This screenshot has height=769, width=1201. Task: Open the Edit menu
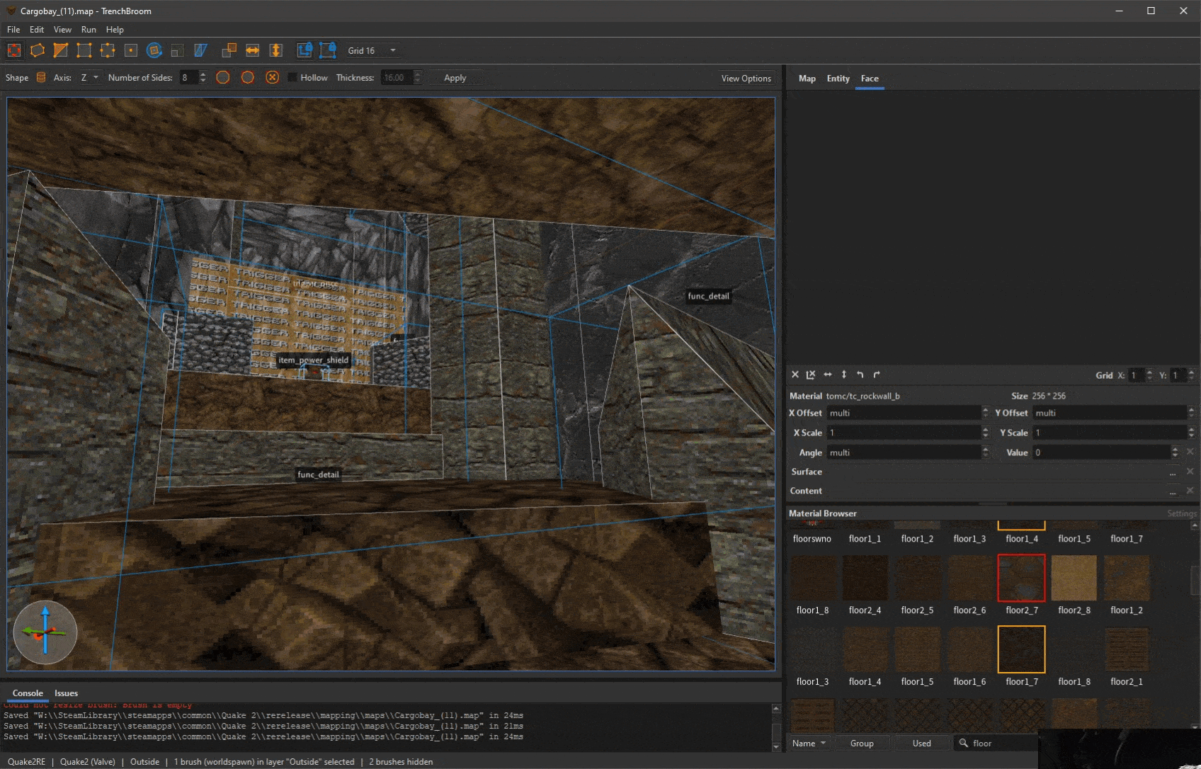37,30
